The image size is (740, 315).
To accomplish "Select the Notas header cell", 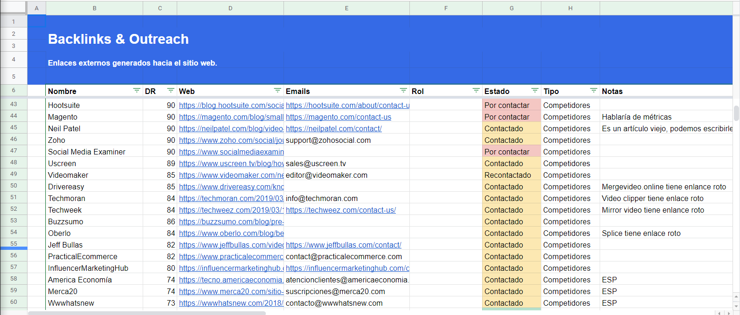I will tap(666, 91).
